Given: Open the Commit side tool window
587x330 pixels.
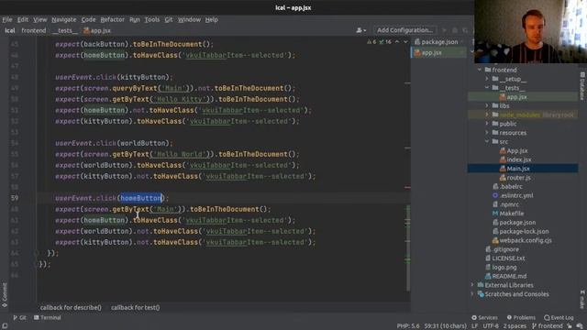Looking at the screenshot, I should [5, 295].
